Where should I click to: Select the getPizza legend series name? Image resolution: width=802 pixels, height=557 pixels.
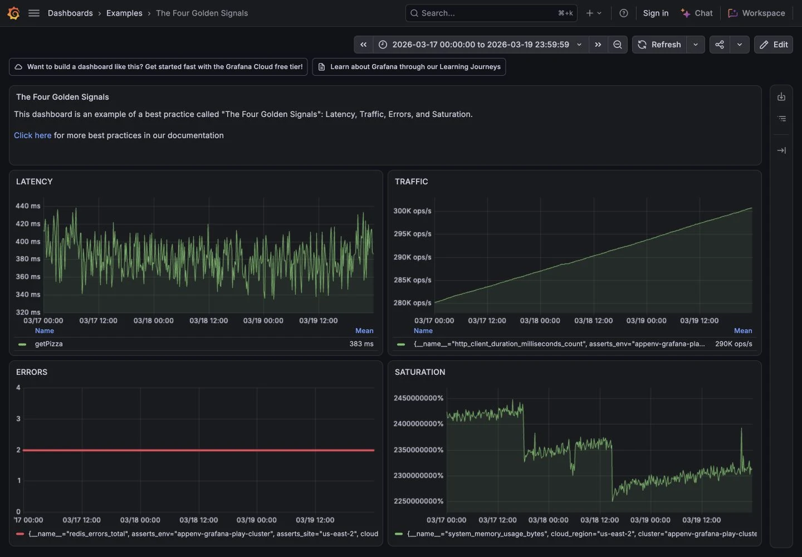(49, 344)
